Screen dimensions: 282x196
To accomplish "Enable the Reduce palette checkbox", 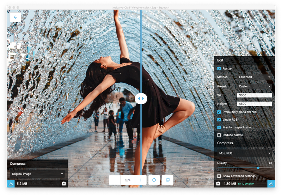I will (x=219, y=135).
